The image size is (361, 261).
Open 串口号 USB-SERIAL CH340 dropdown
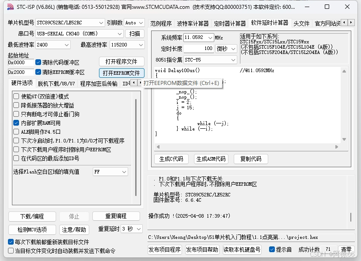tap(80, 34)
